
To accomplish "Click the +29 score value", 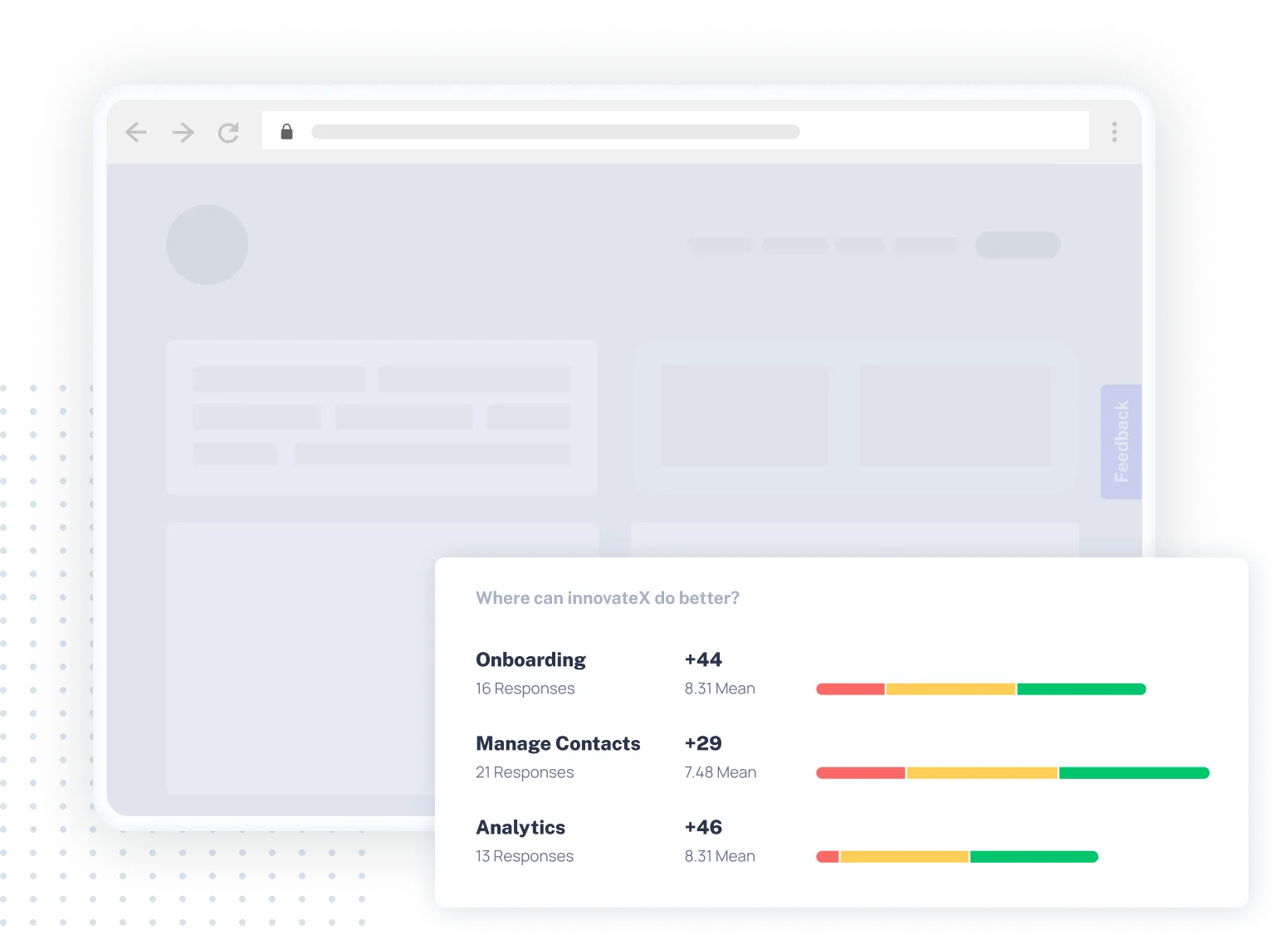I will (x=703, y=743).
